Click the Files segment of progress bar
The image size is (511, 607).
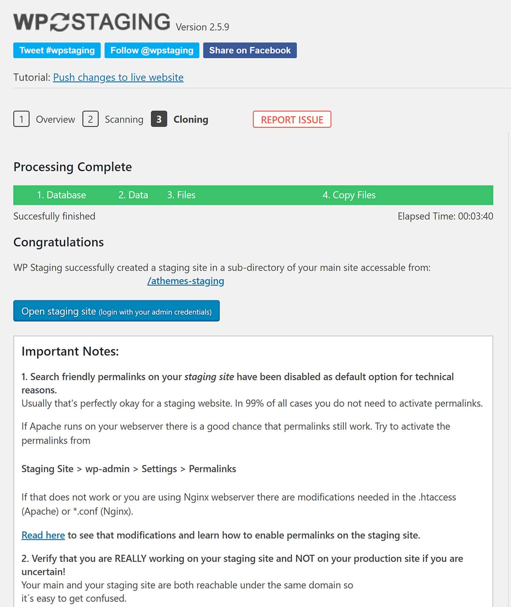pyautogui.click(x=181, y=195)
